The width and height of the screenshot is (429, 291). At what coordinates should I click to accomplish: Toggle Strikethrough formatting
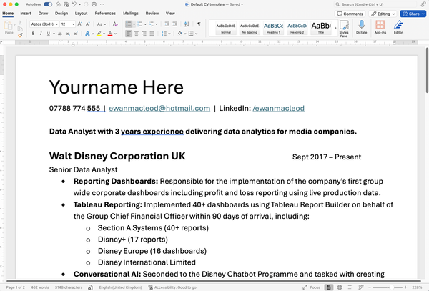click(59, 34)
